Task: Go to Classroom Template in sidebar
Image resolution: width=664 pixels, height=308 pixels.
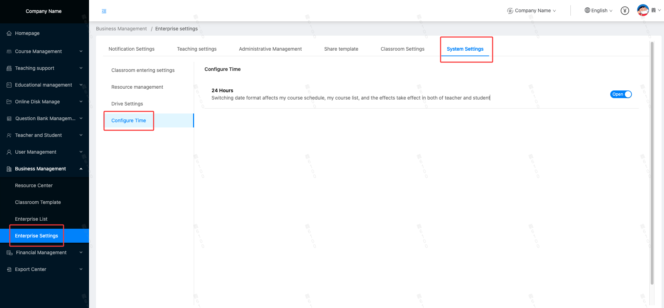Action: pyautogui.click(x=38, y=202)
